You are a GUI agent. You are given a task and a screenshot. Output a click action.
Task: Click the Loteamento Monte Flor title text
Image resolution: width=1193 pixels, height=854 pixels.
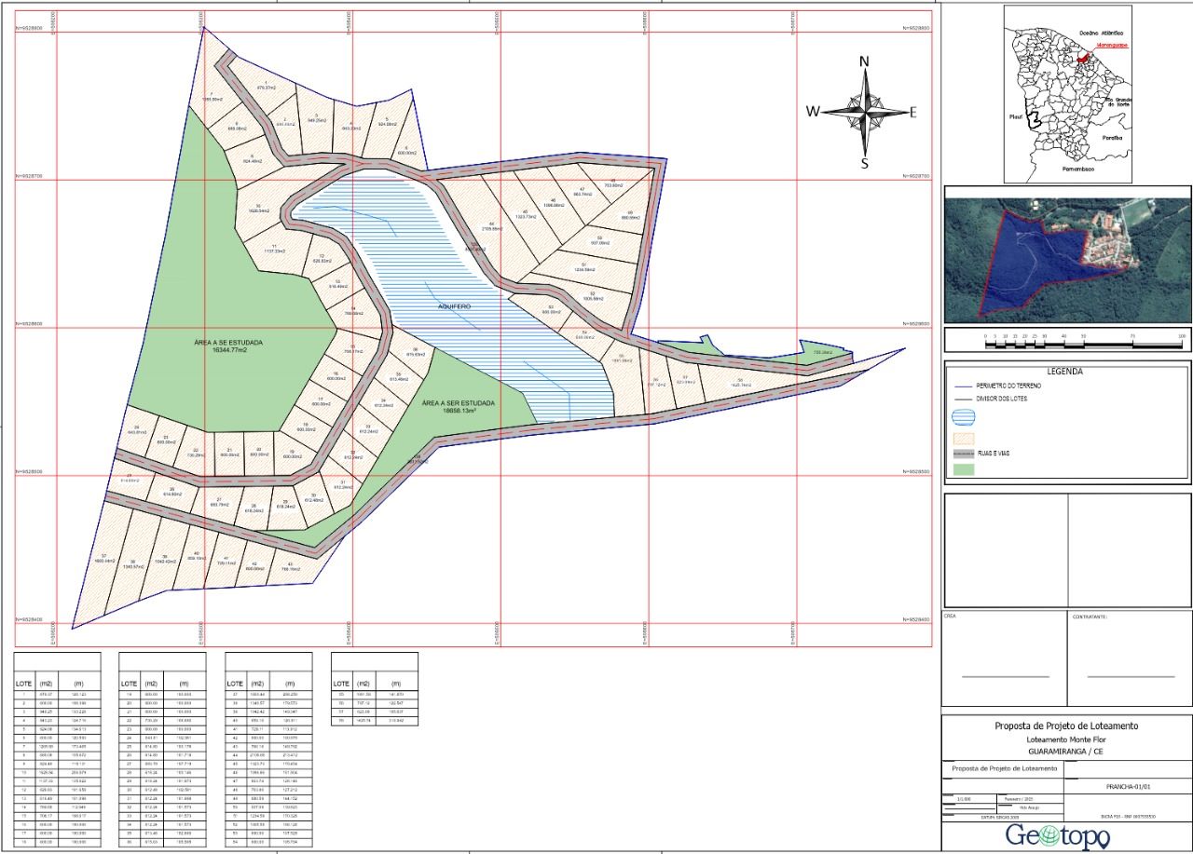1066,738
